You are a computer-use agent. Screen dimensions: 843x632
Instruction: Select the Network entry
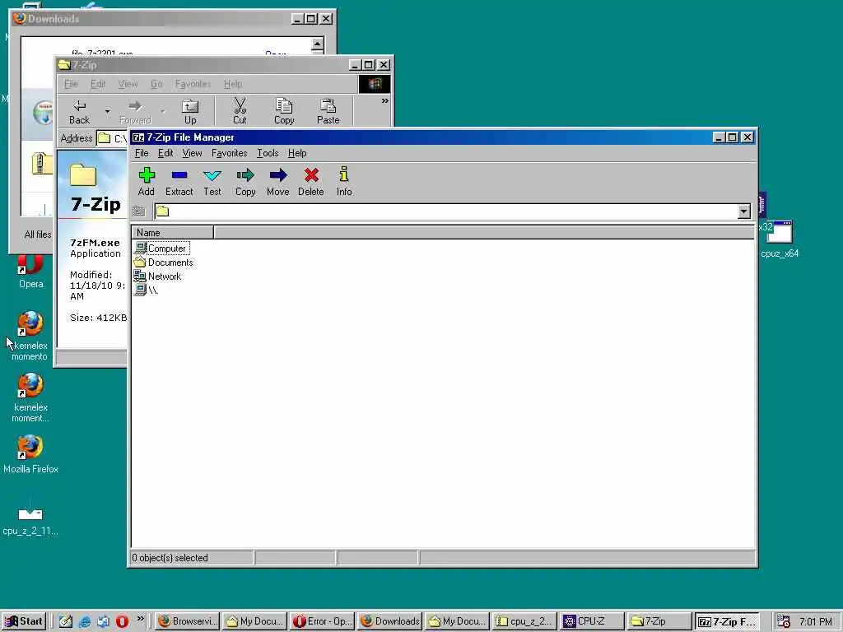pyautogui.click(x=158, y=276)
